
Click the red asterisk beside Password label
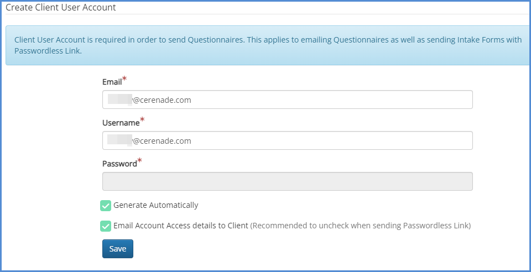coord(139,161)
